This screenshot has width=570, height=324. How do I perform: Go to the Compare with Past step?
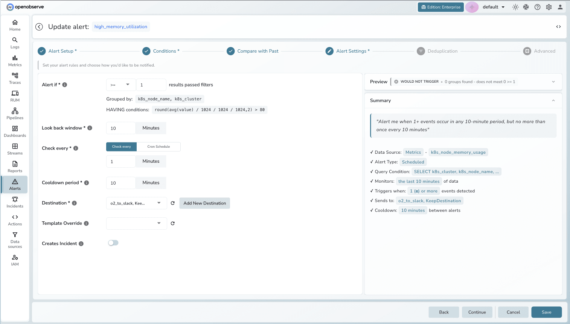pyautogui.click(x=253, y=51)
